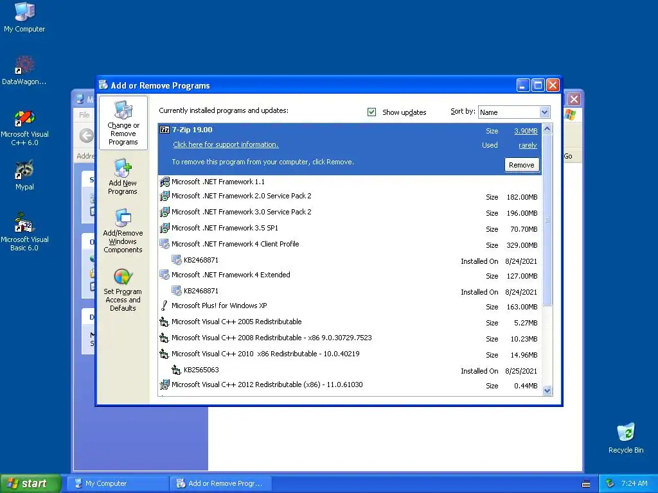The height and width of the screenshot is (493, 658).
Task: Click Go button in My Computer window
Action: click(x=569, y=156)
